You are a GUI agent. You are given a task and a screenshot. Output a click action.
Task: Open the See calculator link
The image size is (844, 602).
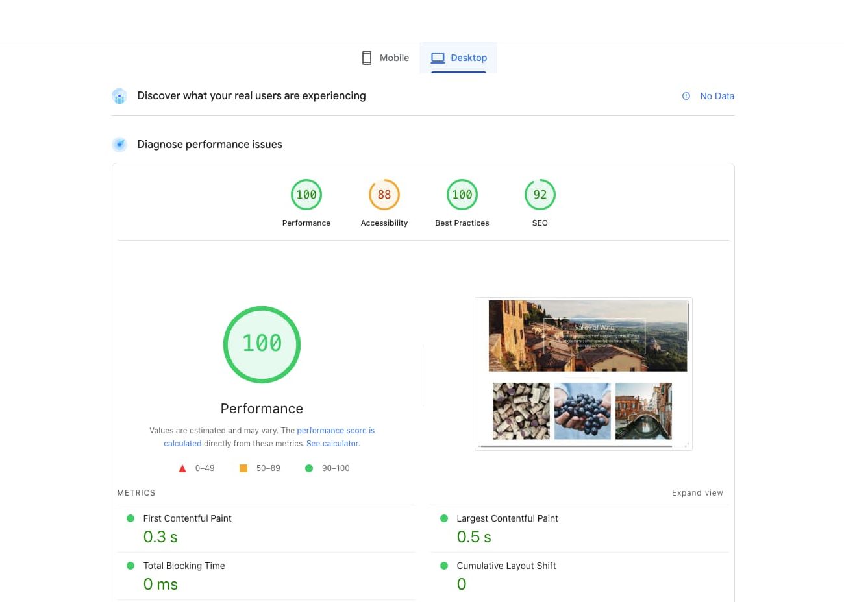(332, 443)
